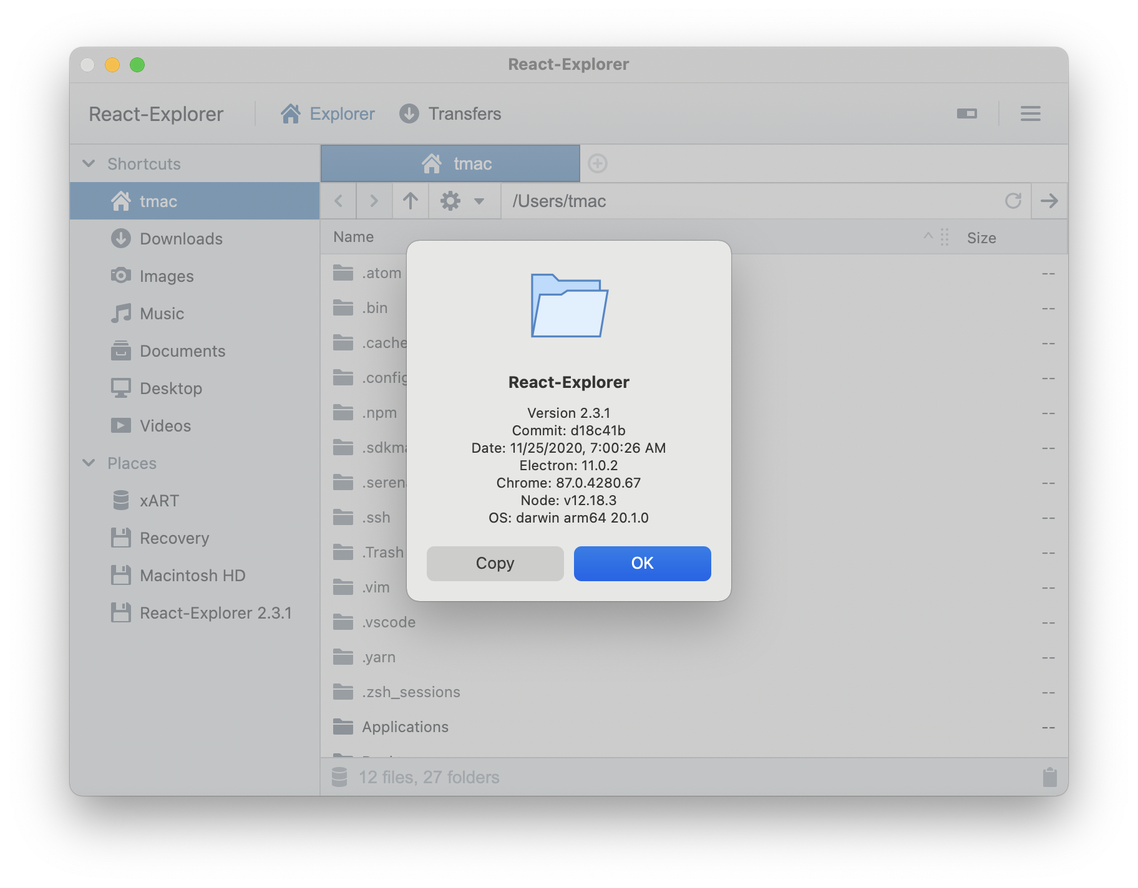Go forward with the right chevron

pos(374,201)
